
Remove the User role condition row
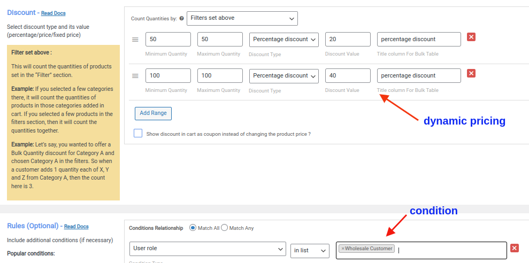click(515, 248)
